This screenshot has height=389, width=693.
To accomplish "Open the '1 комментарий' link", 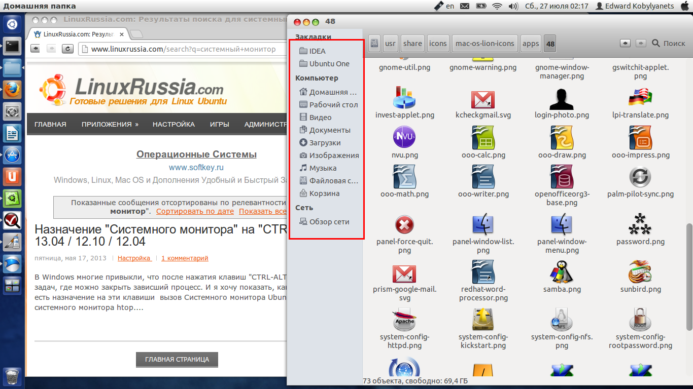I will point(185,258).
